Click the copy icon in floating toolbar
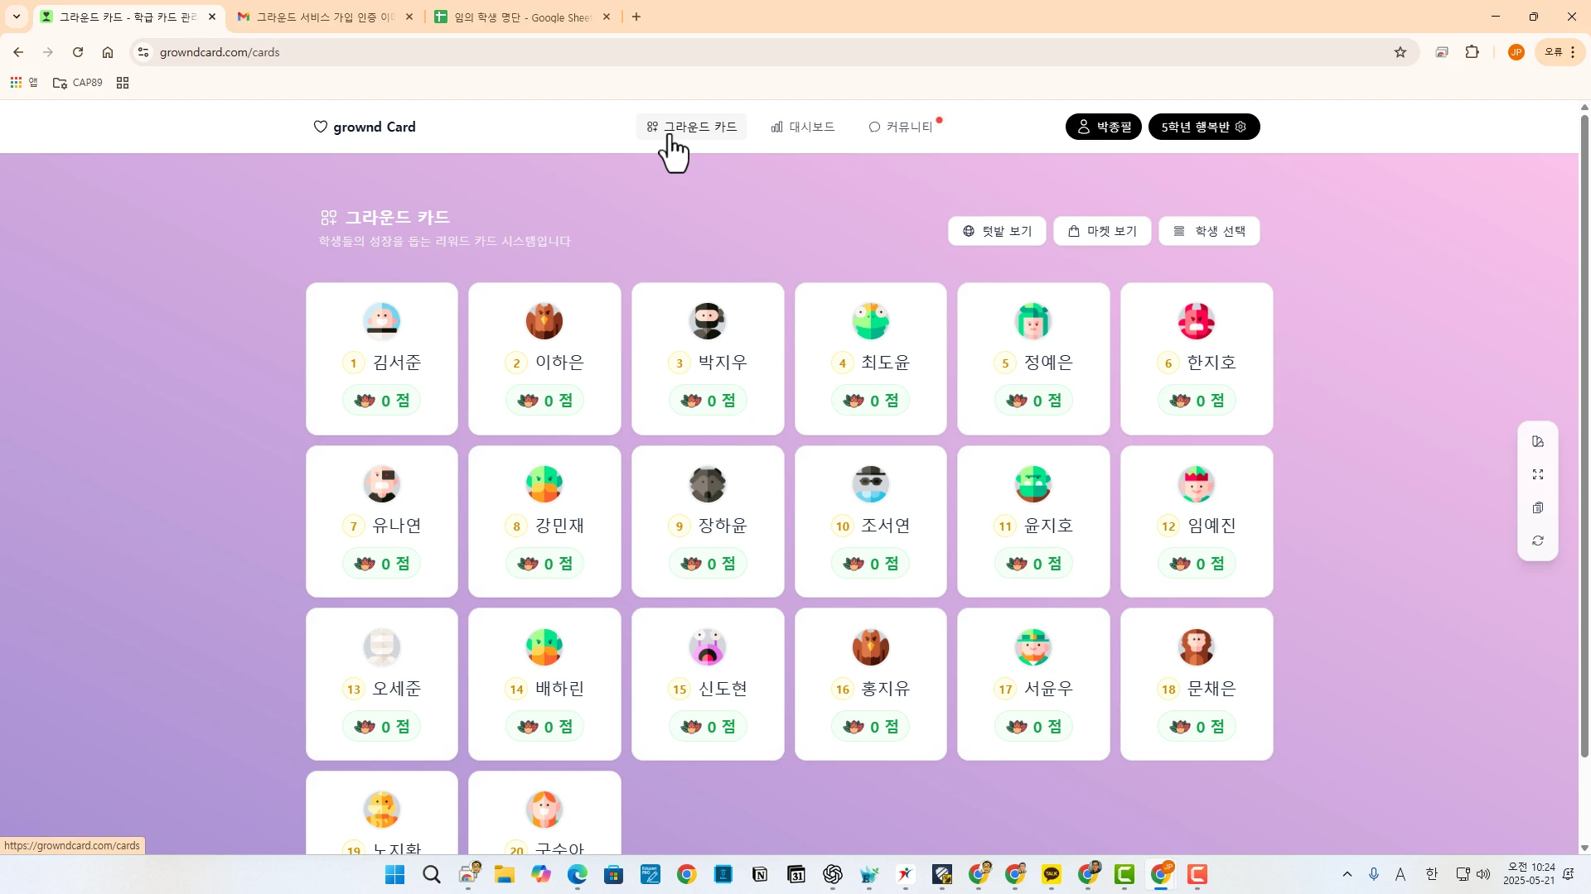This screenshot has width=1591, height=894. click(x=1538, y=508)
